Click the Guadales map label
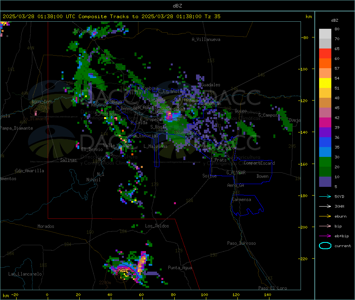355x300 pixels. (211, 85)
